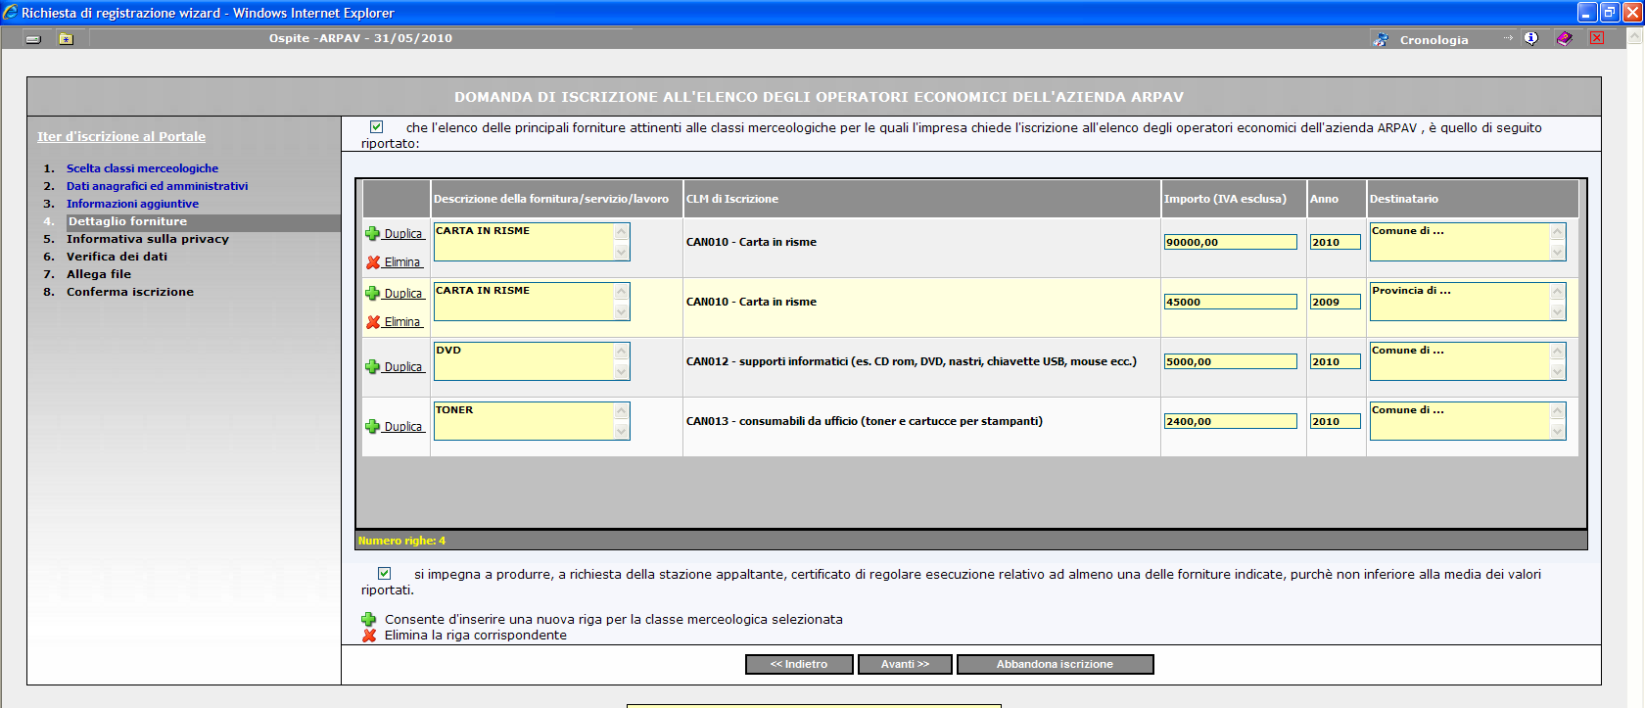
Task: Click the red X legend icon for Elimina riga
Action: click(x=369, y=635)
